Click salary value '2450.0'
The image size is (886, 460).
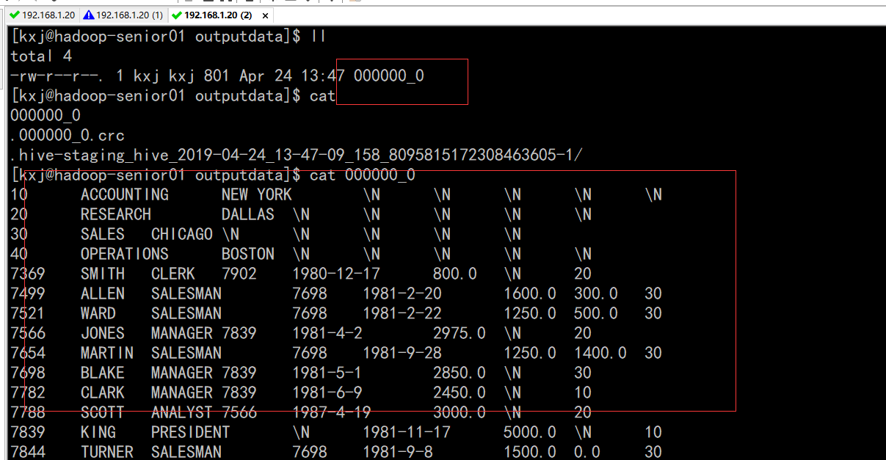click(460, 393)
